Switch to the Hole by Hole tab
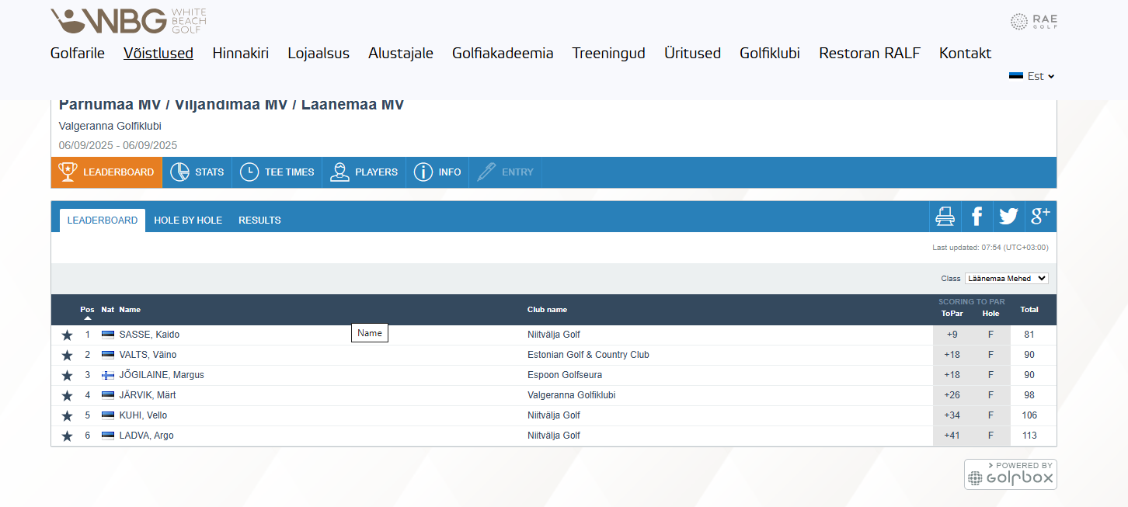Image resolution: width=1128 pixels, height=507 pixels. [x=188, y=221]
